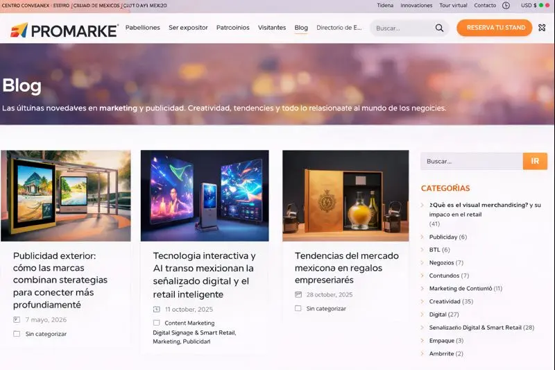The height and width of the screenshot is (370, 555).
Task: Open the Pabelliones menu
Action: click(143, 28)
